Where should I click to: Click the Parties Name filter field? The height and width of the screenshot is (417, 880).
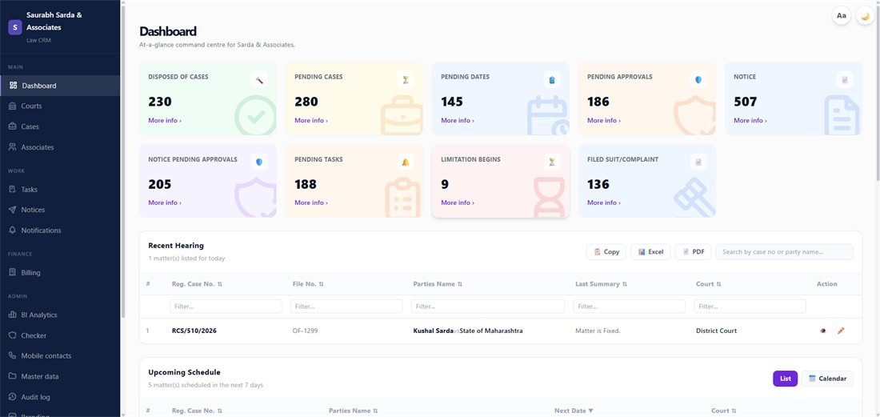click(488, 307)
